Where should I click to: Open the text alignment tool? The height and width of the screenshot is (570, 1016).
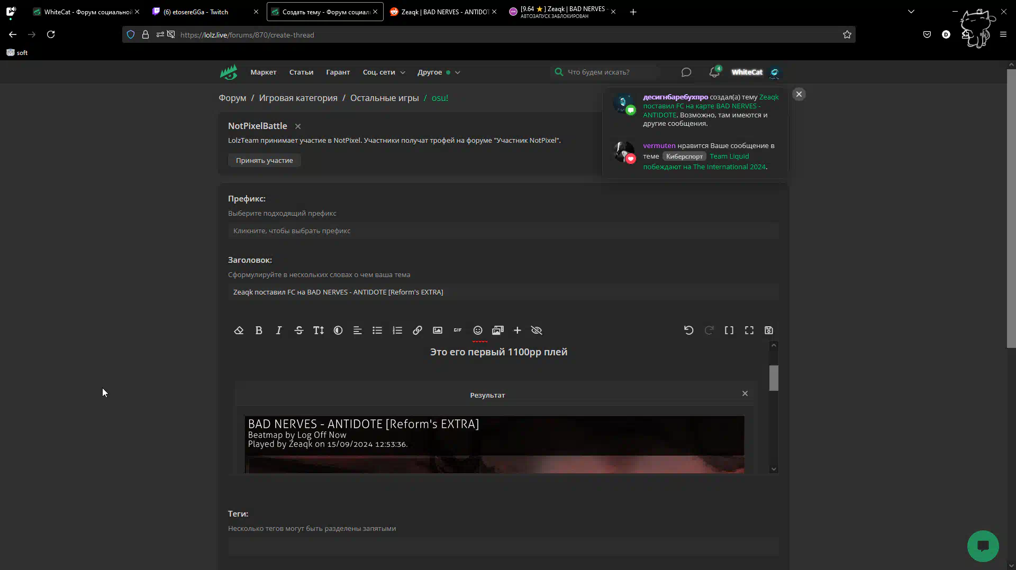click(358, 330)
